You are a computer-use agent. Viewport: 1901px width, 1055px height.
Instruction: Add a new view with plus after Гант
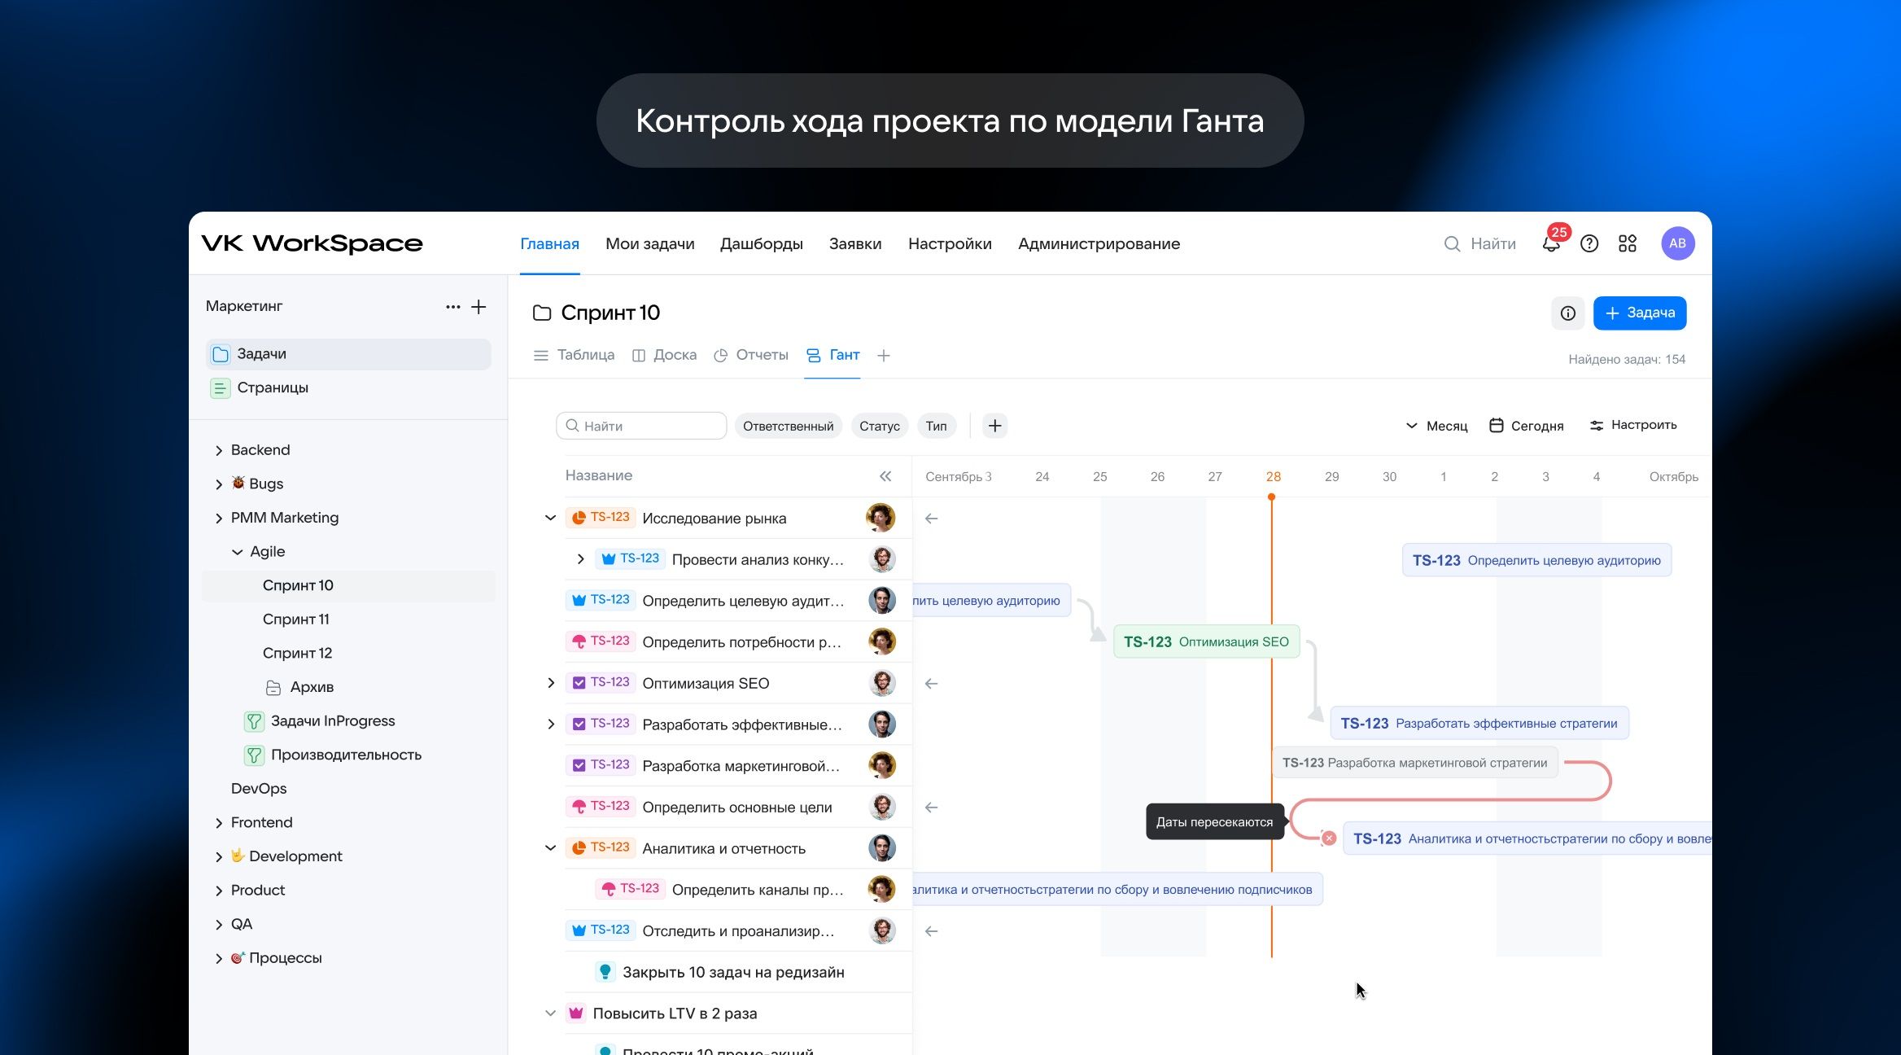884,356
